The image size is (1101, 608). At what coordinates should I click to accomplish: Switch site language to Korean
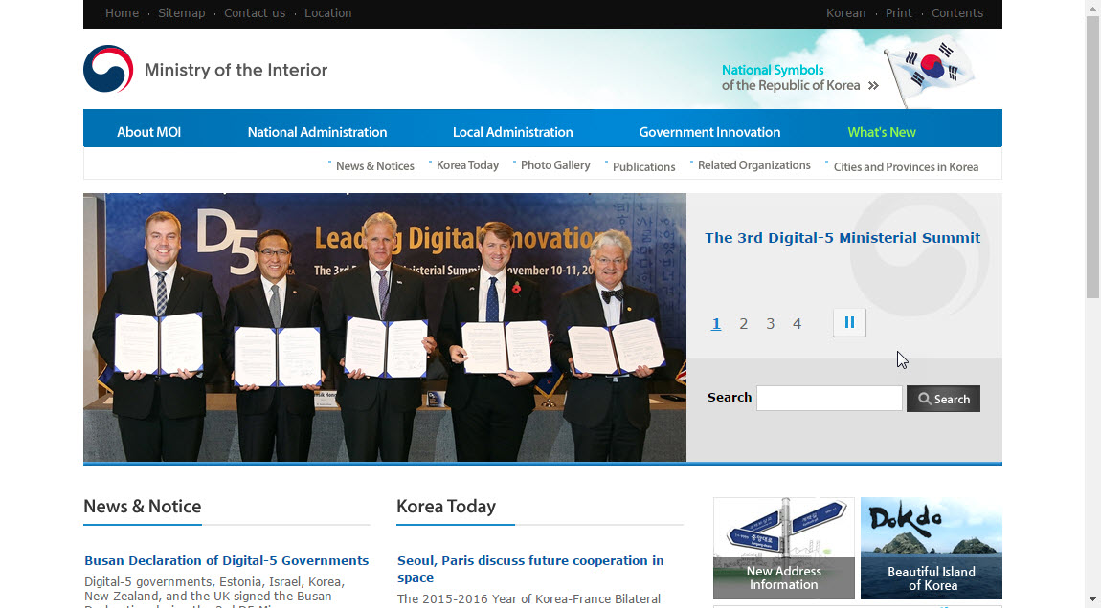tap(845, 13)
